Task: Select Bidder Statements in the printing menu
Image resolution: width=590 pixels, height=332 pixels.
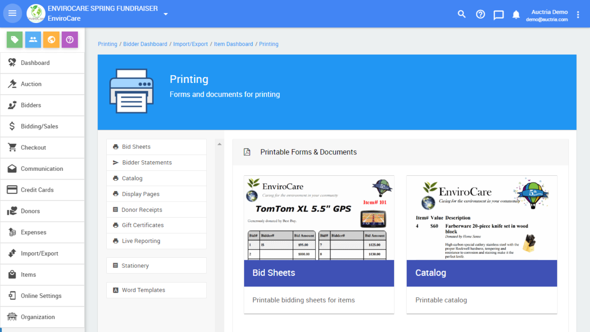Action: pyautogui.click(x=147, y=163)
